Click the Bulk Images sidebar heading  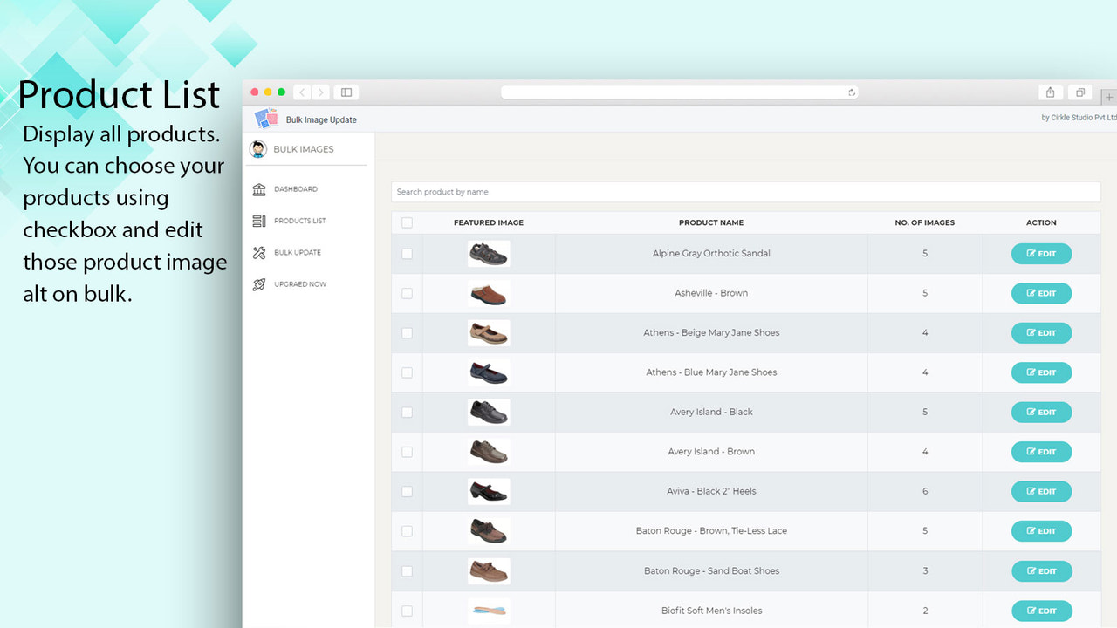pyautogui.click(x=304, y=149)
